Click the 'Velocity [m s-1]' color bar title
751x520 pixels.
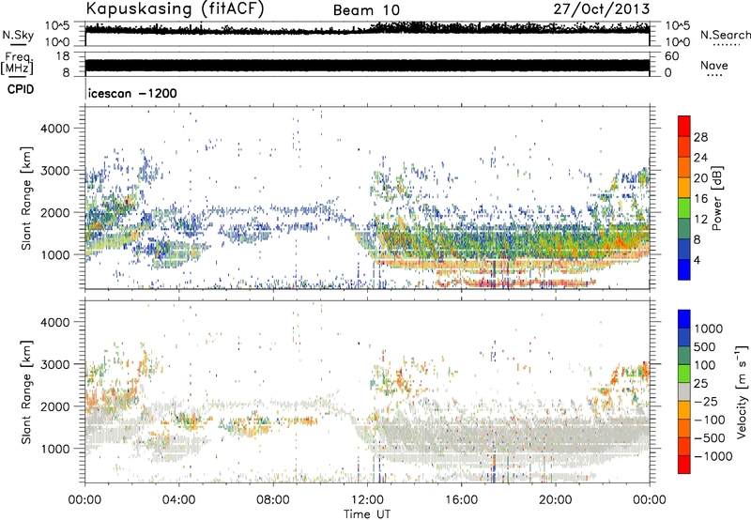pos(742,391)
